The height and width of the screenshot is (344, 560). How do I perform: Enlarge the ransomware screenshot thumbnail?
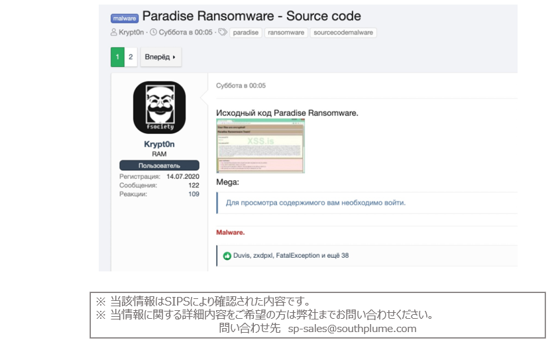[260, 146]
